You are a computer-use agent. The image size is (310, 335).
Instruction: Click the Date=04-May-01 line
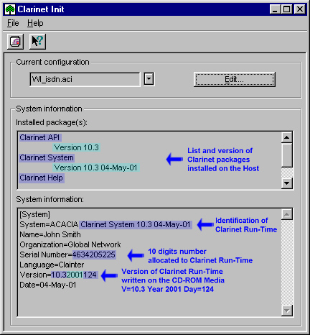48,285
